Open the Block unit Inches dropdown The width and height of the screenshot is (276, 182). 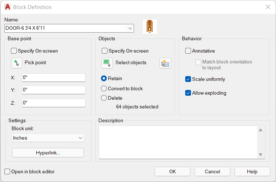[48, 138]
